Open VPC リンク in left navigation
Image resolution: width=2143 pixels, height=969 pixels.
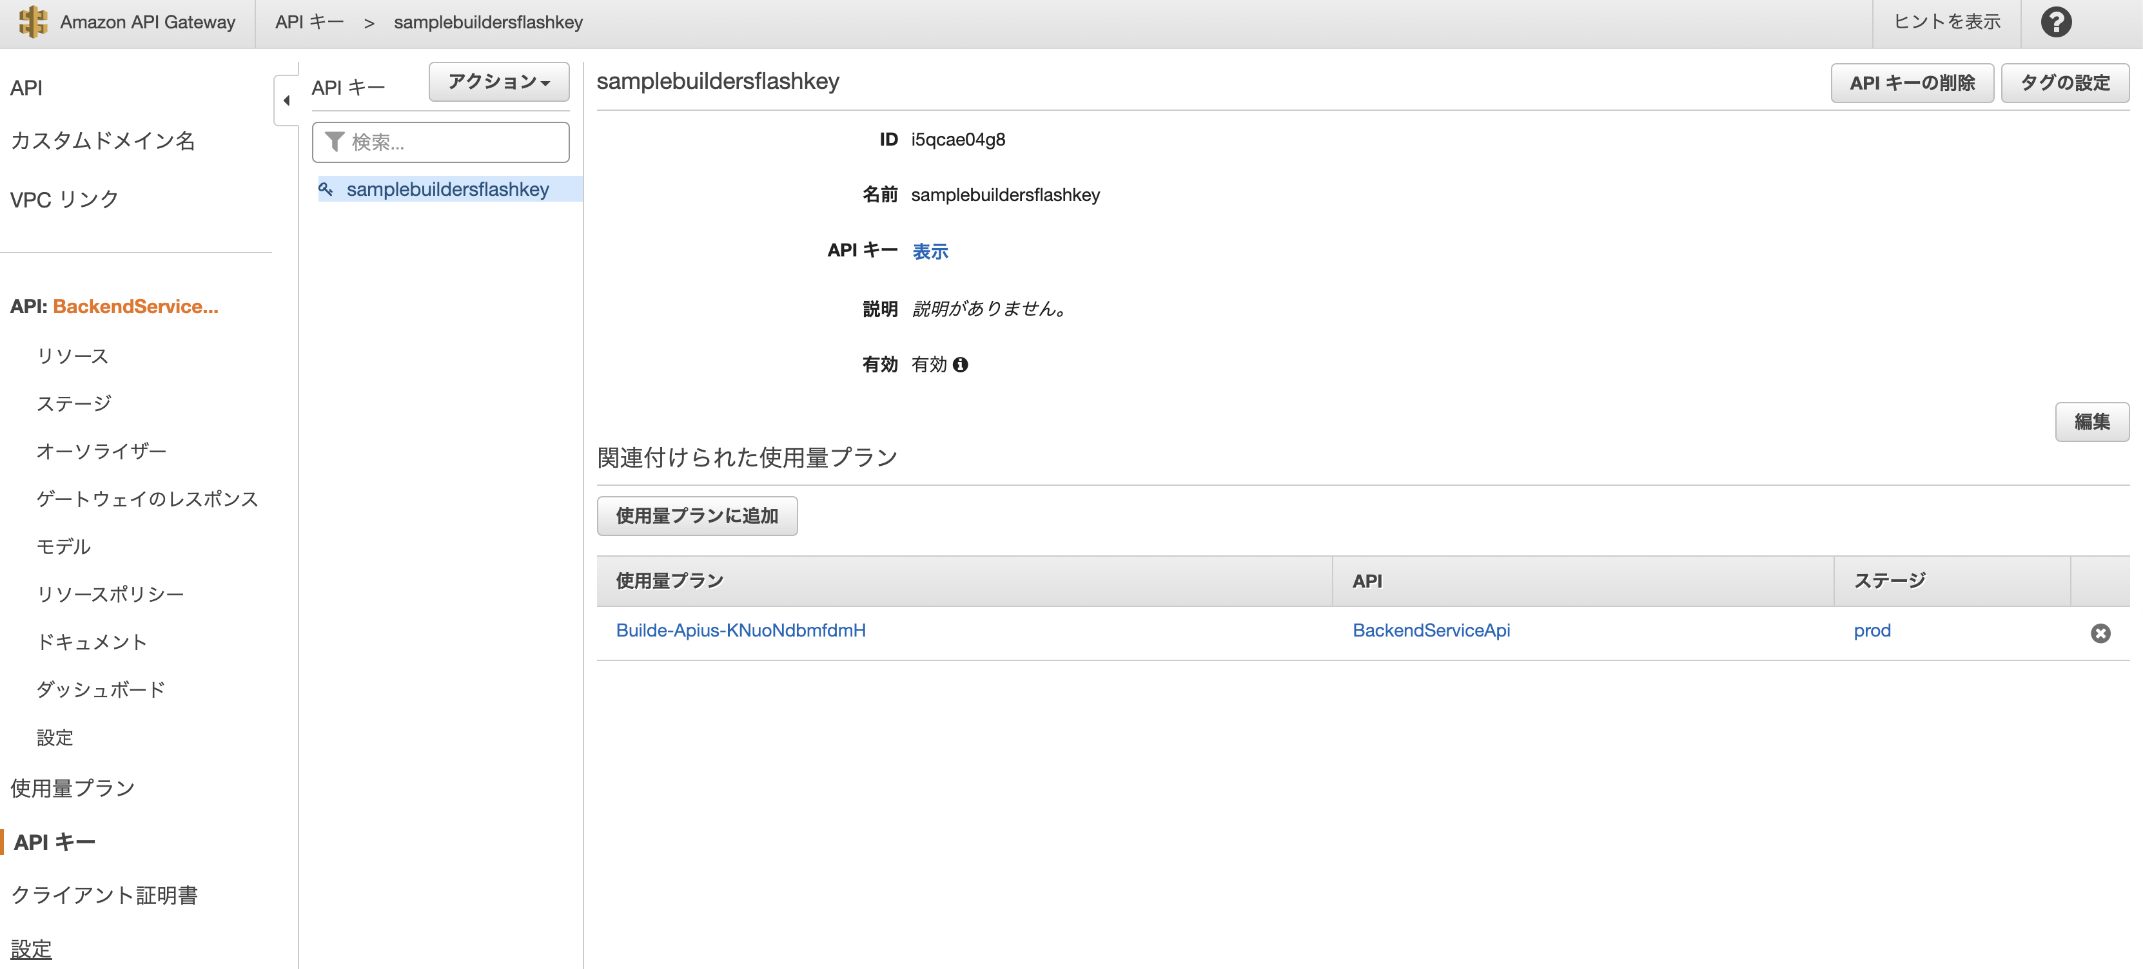[64, 200]
